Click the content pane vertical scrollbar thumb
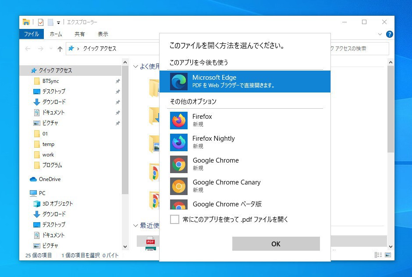Viewport: 412px width, 277px height. point(391,109)
